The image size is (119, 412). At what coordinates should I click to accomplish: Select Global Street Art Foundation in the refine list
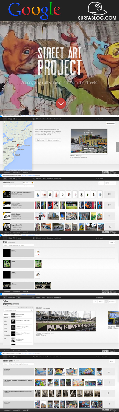[x=22, y=321]
